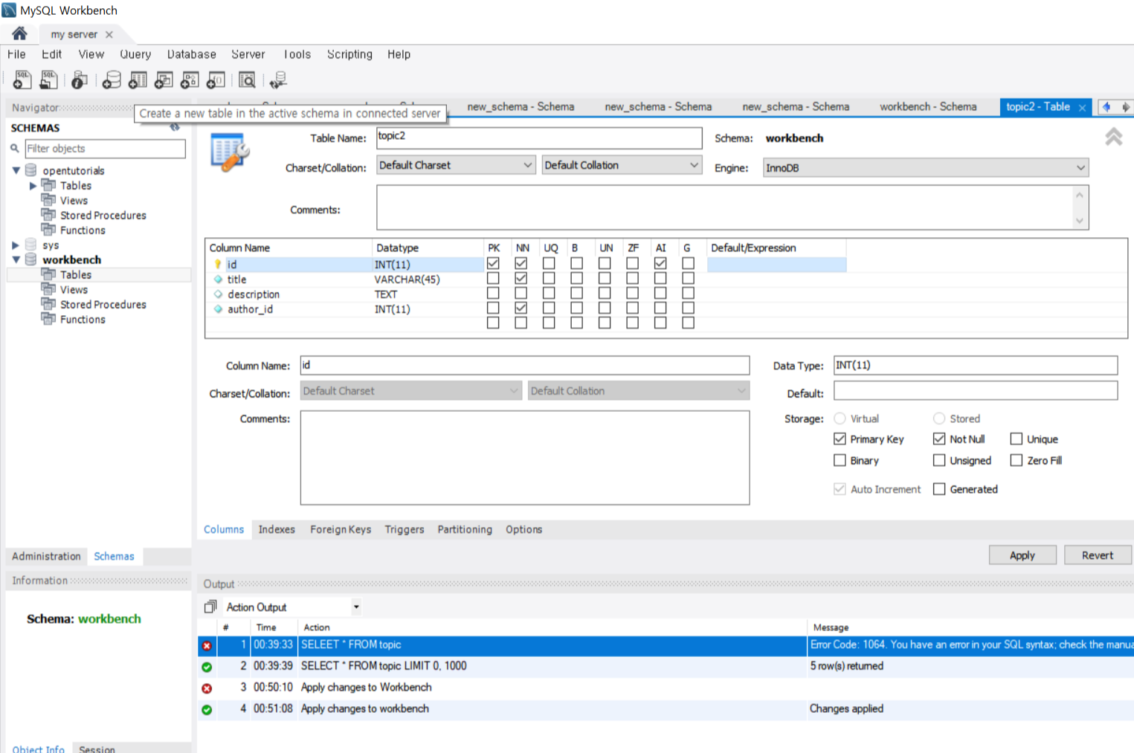Enable the Unsigned checkbox
This screenshot has width=1134, height=753.
coord(939,460)
